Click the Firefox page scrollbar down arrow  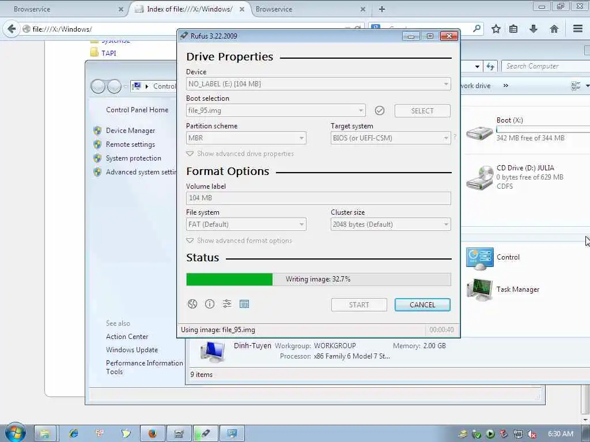pyautogui.click(x=586, y=419)
